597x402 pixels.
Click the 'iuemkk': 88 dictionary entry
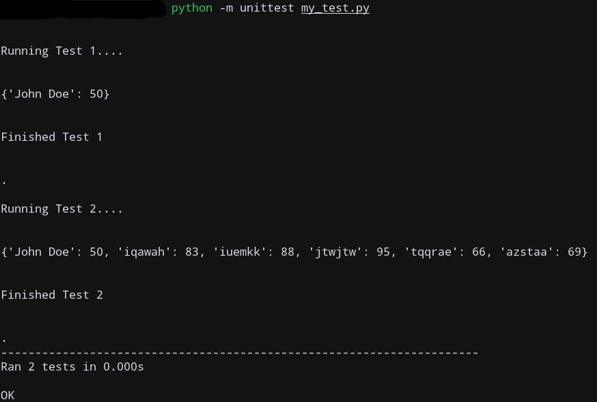[253, 252]
